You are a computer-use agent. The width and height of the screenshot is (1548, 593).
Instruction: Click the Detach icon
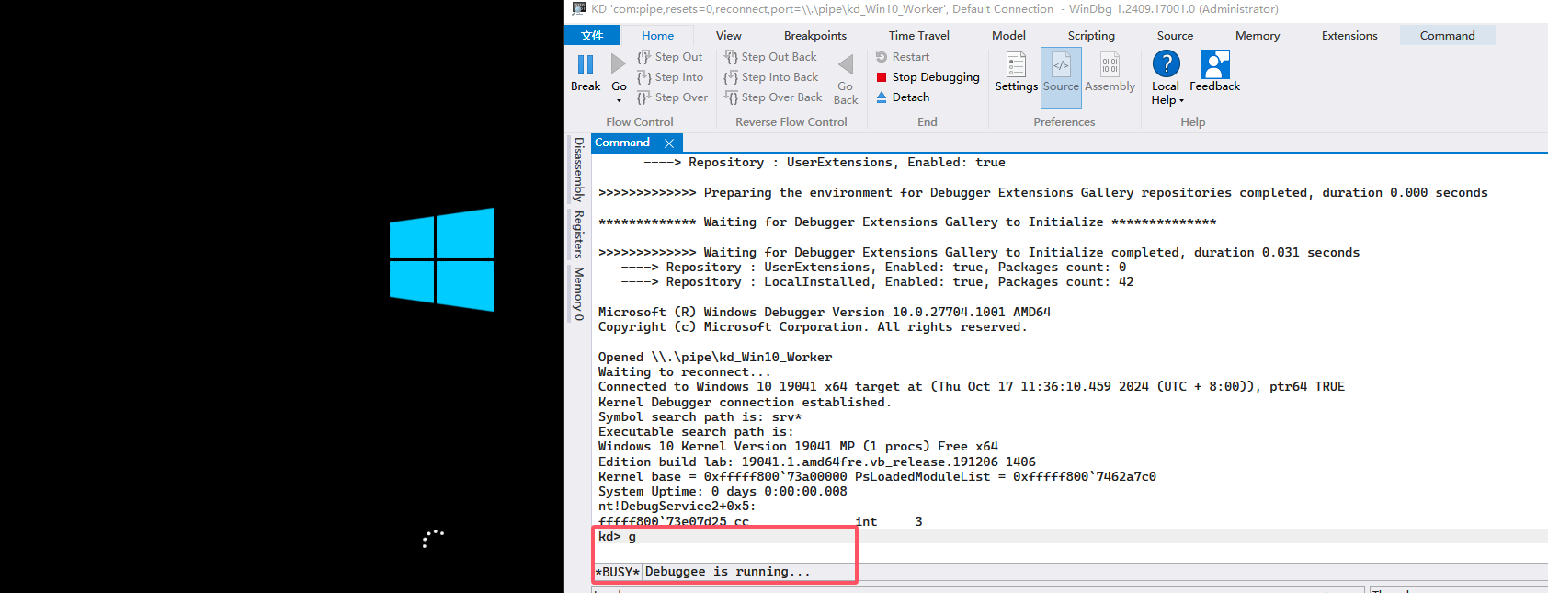coord(882,97)
